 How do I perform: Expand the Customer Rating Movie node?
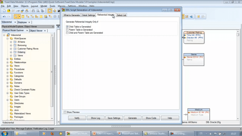coord(11,49)
